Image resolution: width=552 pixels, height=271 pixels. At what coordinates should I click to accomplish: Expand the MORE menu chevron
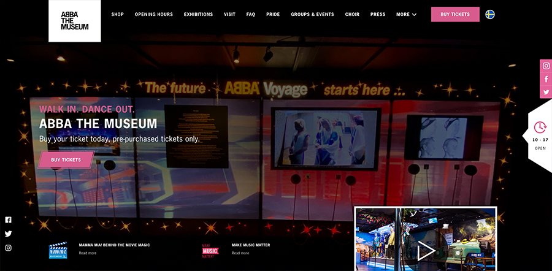tap(414, 15)
